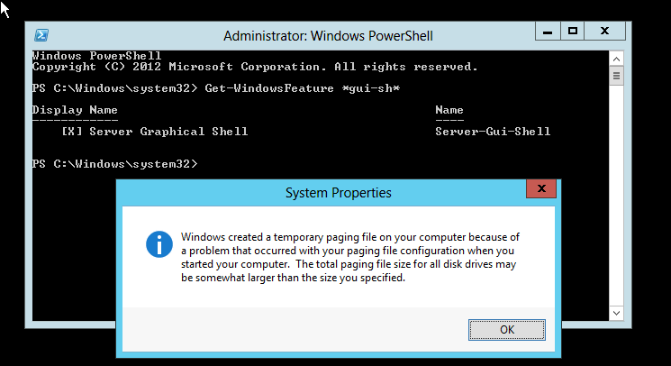The height and width of the screenshot is (366, 671).
Task: Click the paging file message text
Action: [x=350, y=257]
